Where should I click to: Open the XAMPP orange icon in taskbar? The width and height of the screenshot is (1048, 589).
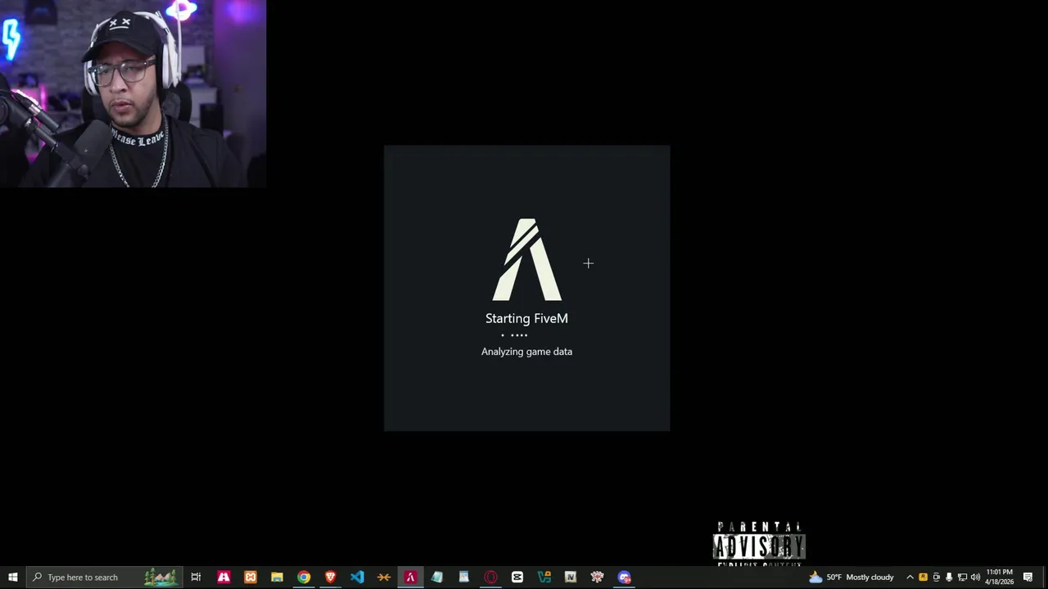point(251,577)
